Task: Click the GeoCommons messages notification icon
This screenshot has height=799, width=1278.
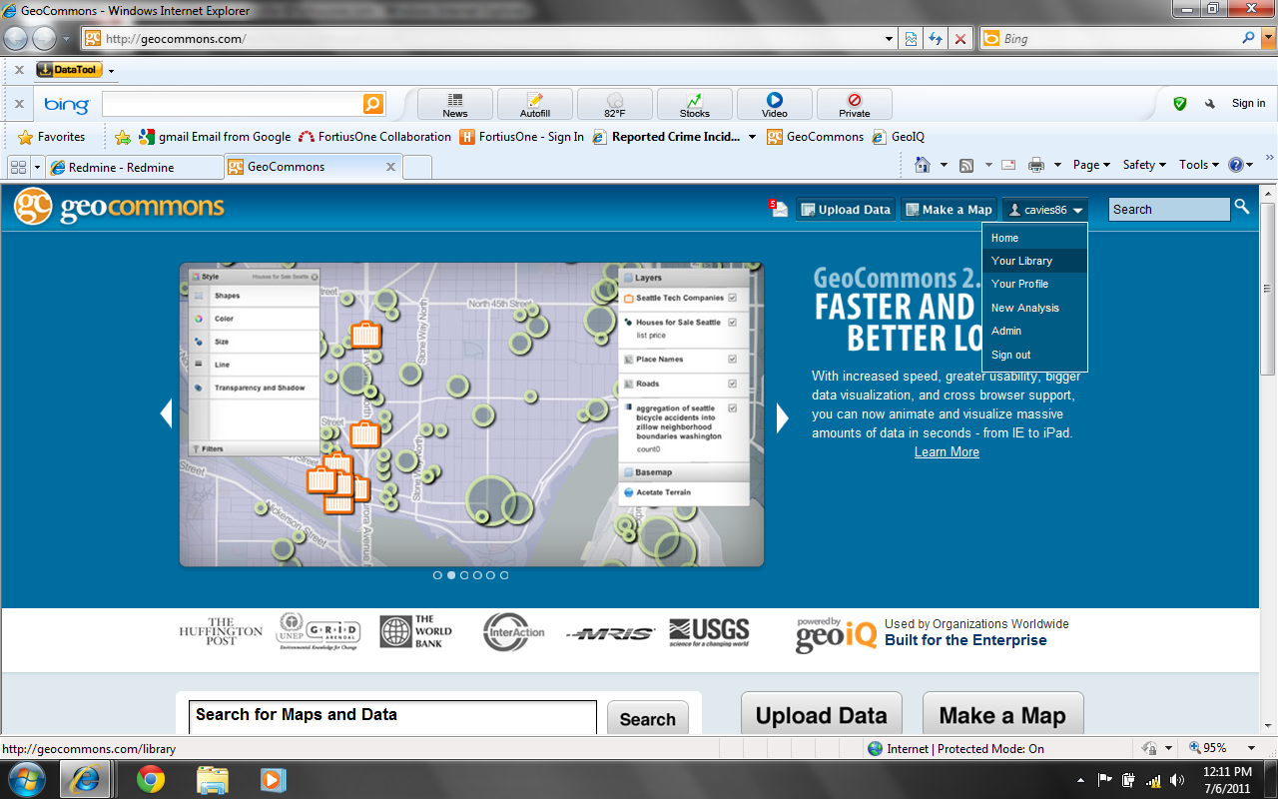Action: 778,209
